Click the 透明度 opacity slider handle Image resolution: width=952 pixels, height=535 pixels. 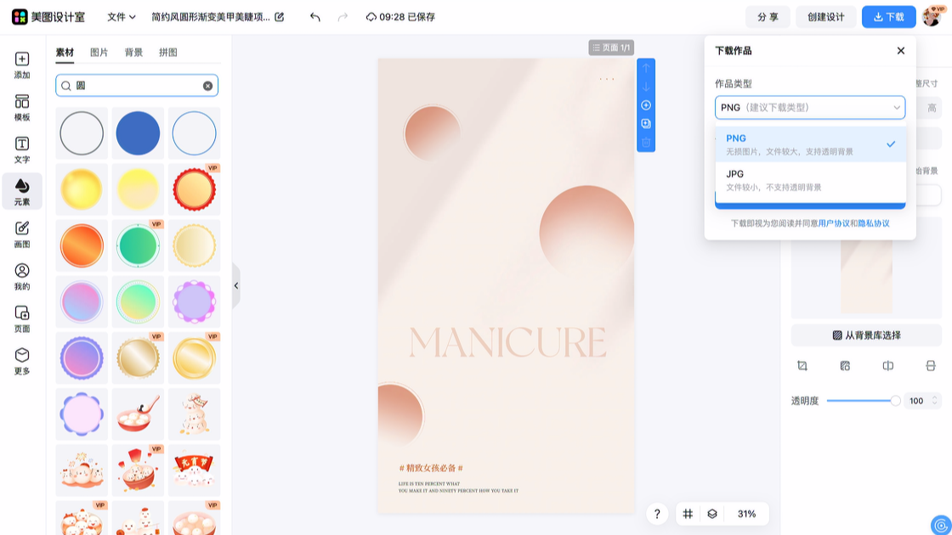(895, 401)
